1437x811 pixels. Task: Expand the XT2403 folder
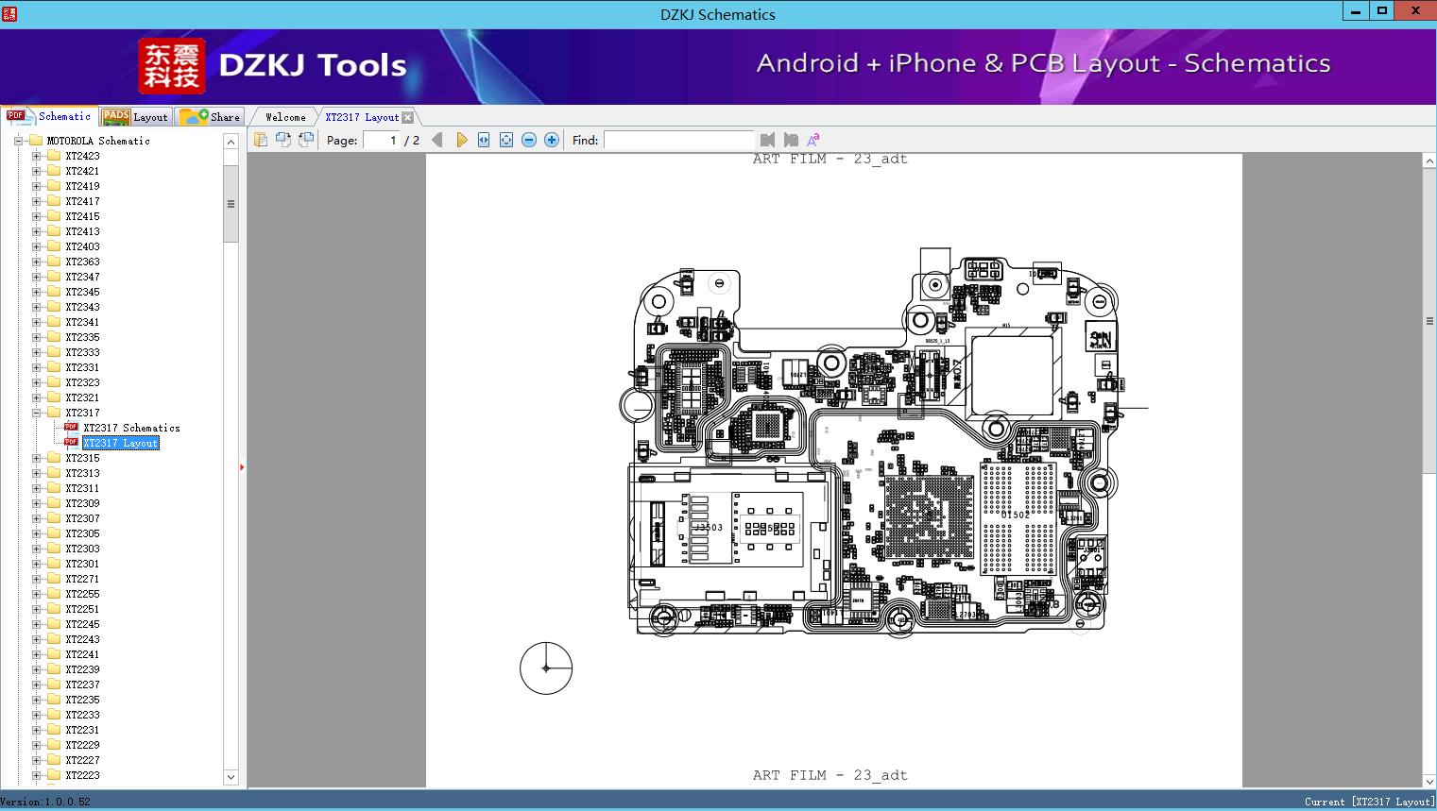36,246
